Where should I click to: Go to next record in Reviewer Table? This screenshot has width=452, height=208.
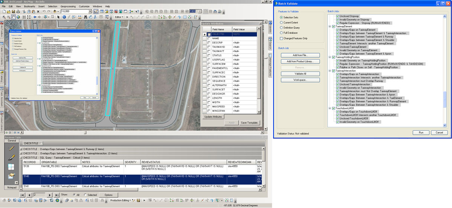tap(49, 195)
